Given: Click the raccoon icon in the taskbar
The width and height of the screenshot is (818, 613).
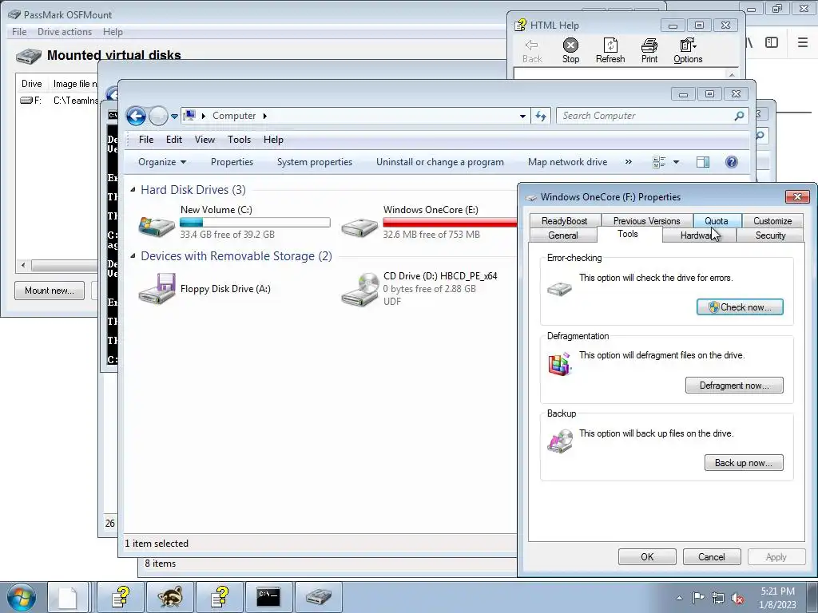Looking at the screenshot, I should (x=170, y=597).
